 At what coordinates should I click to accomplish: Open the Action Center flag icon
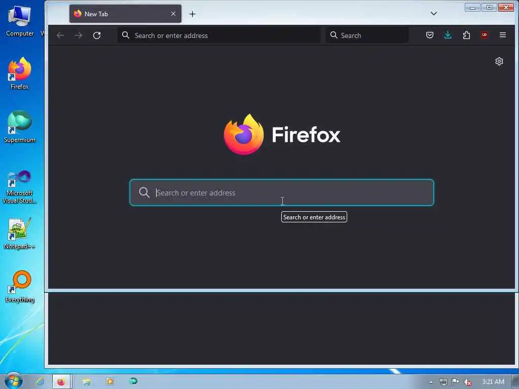pyautogui.click(x=456, y=382)
